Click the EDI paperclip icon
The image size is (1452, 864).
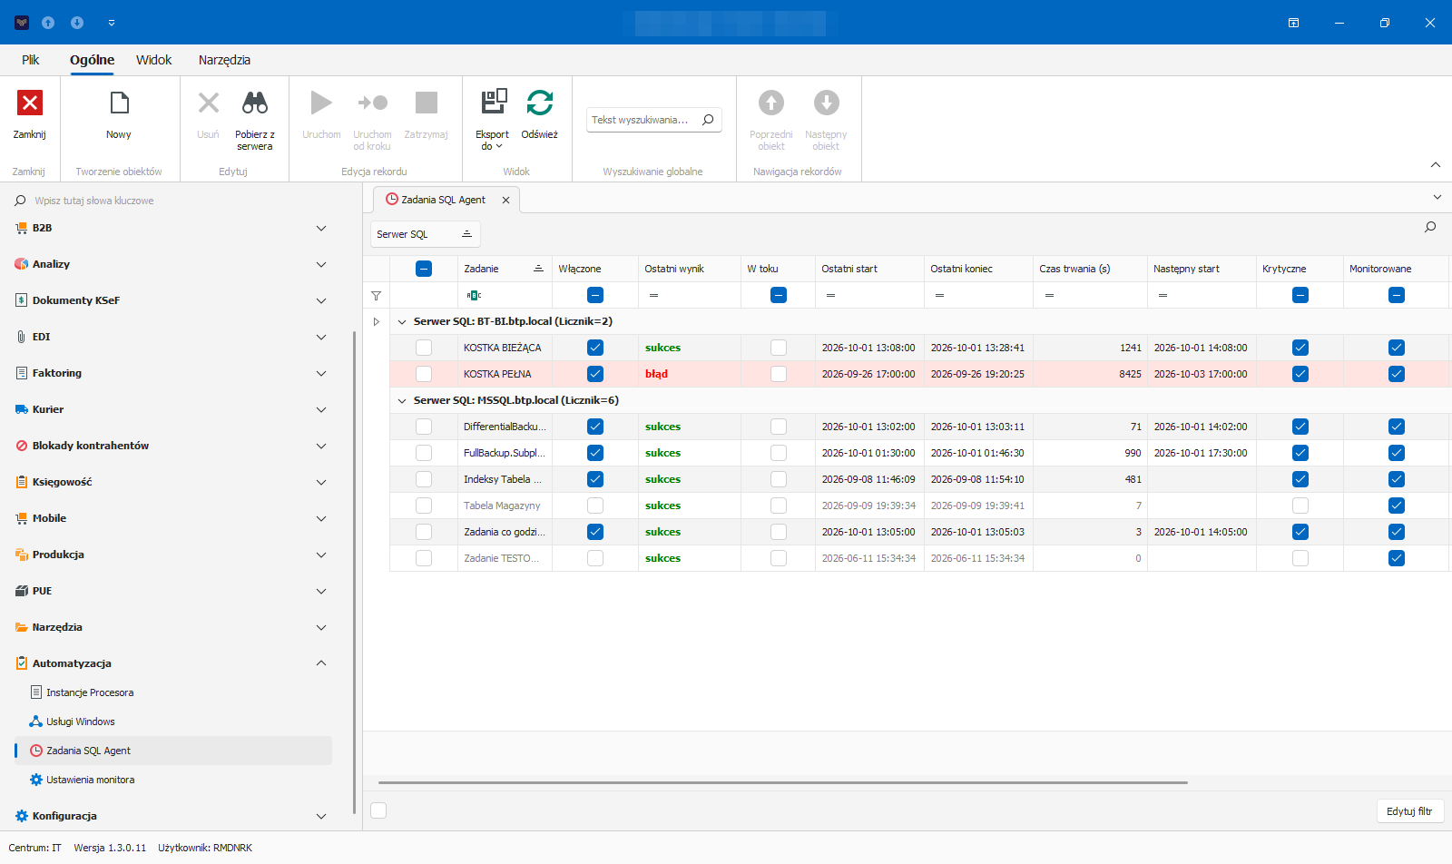[22, 337]
